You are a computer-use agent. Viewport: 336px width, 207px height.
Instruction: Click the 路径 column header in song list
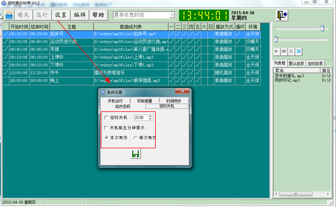pyautogui.click(x=325, y=70)
